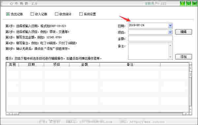This screenshot has height=125, width=198.
Task: Click the table's vertical scrollbar down arrow
Action: (x=190, y=109)
